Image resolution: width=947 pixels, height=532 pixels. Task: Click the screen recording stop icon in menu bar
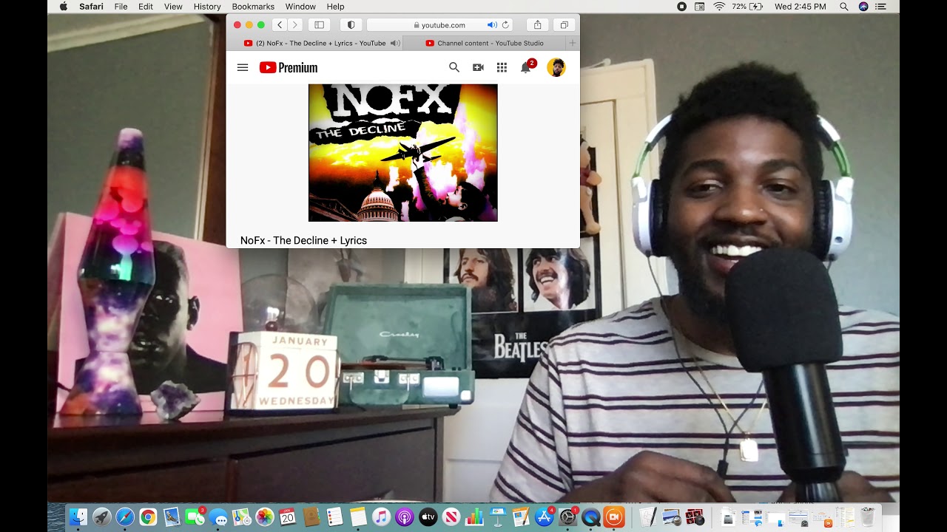[x=681, y=7]
